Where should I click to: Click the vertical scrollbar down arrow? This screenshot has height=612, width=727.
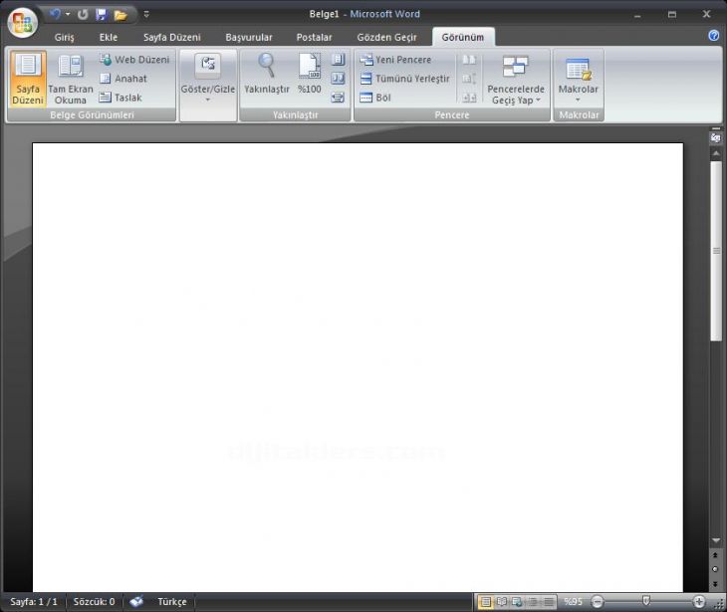(716, 540)
